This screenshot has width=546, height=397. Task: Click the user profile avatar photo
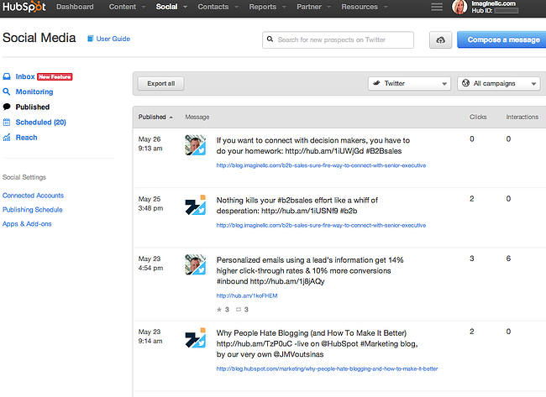click(459, 7)
